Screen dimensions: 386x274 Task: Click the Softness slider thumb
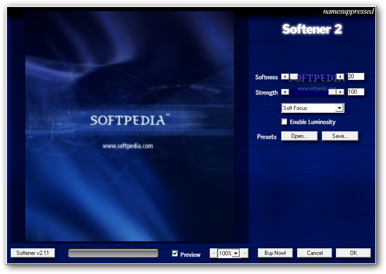coord(293,76)
